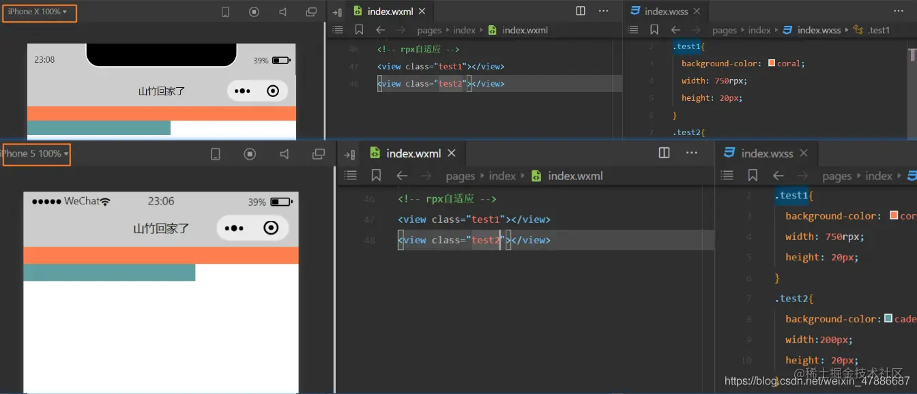Click bookmark icon in iPhone 5 wxml breadcrumb bar
The width and height of the screenshot is (917, 394).
[x=376, y=176]
